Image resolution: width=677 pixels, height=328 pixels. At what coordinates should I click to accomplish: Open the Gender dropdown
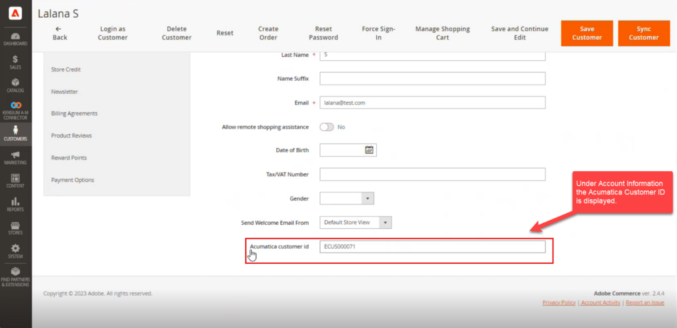pyautogui.click(x=346, y=198)
